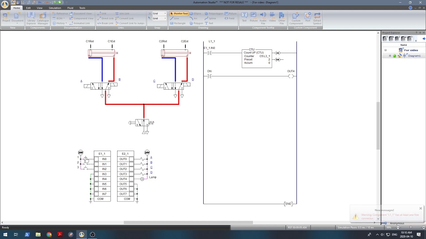Insert an Animated Link
Image resolution: width=426 pixels, height=239 pixels.
pos(80,23)
